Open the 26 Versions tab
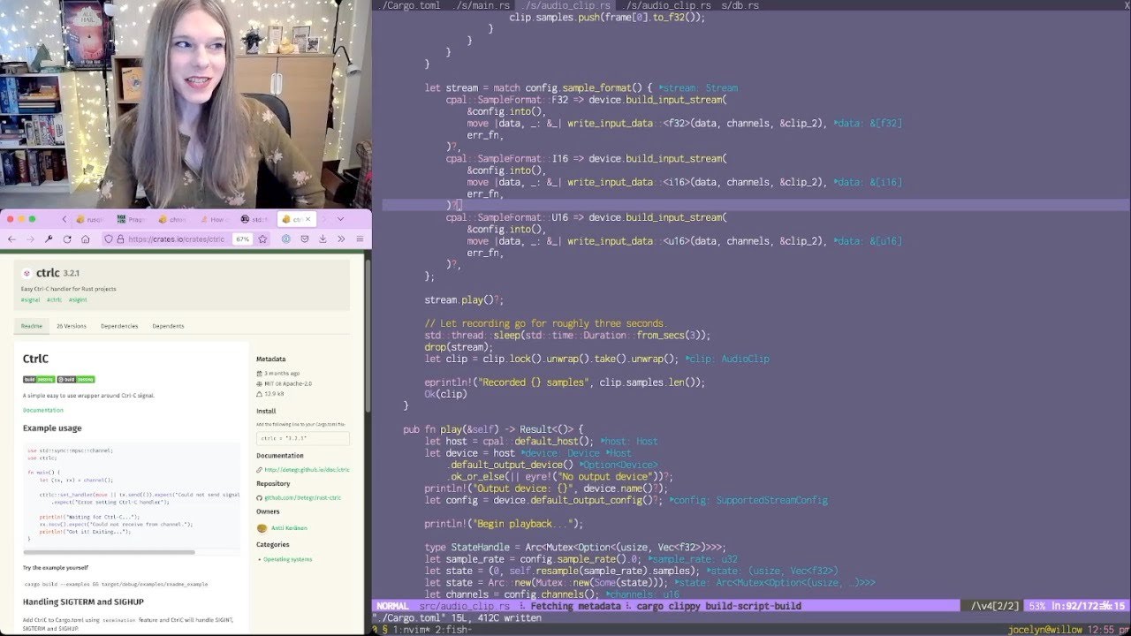 72,326
